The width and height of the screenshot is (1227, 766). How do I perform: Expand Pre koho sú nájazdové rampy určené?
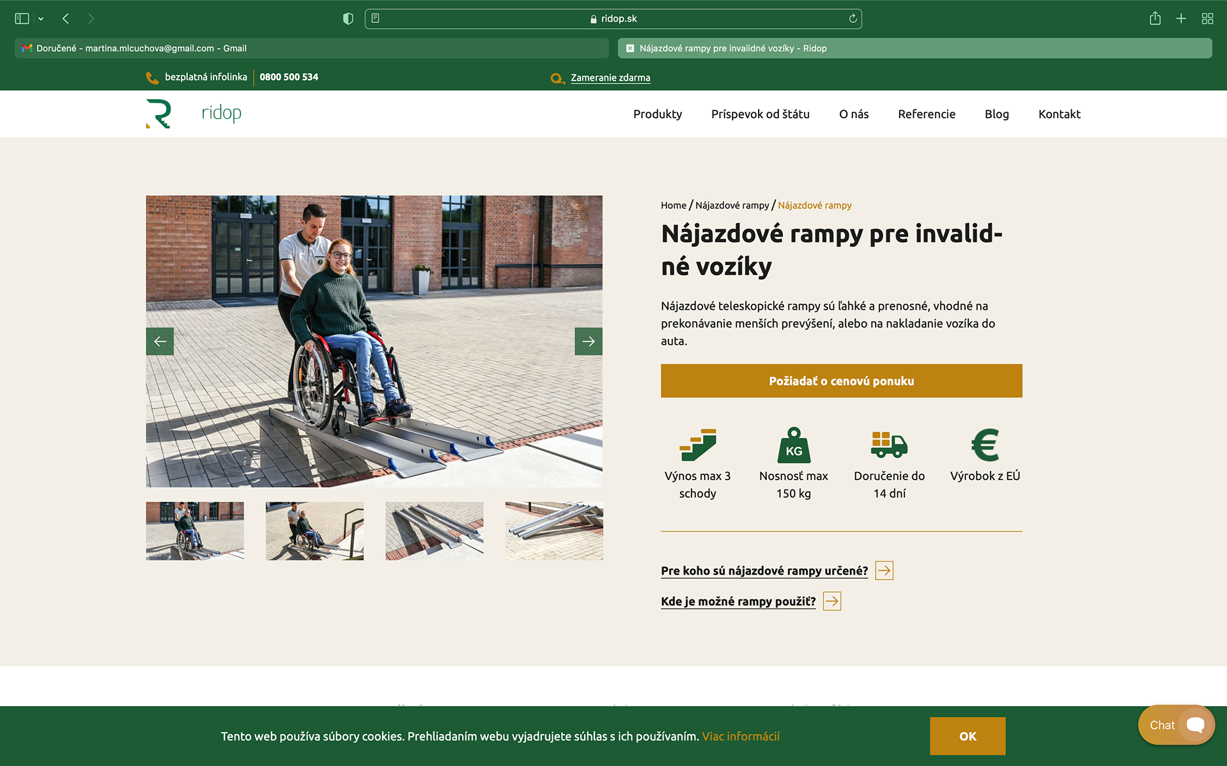click(x=764, y=571)
